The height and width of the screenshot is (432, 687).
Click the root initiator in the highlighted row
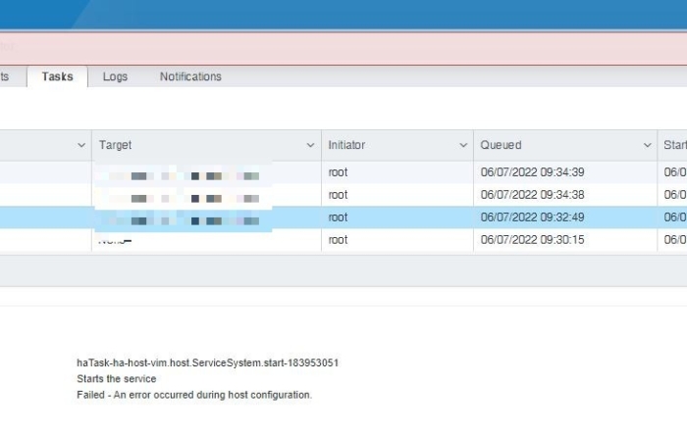click(x=339, y=217)
